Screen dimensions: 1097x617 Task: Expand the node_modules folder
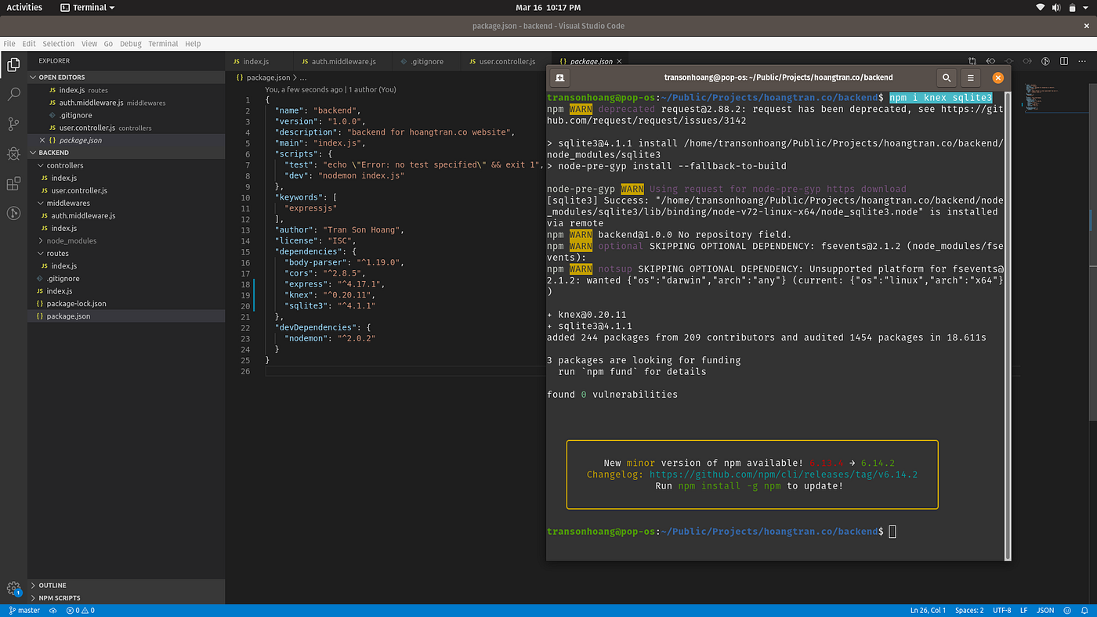pos(71,240)
